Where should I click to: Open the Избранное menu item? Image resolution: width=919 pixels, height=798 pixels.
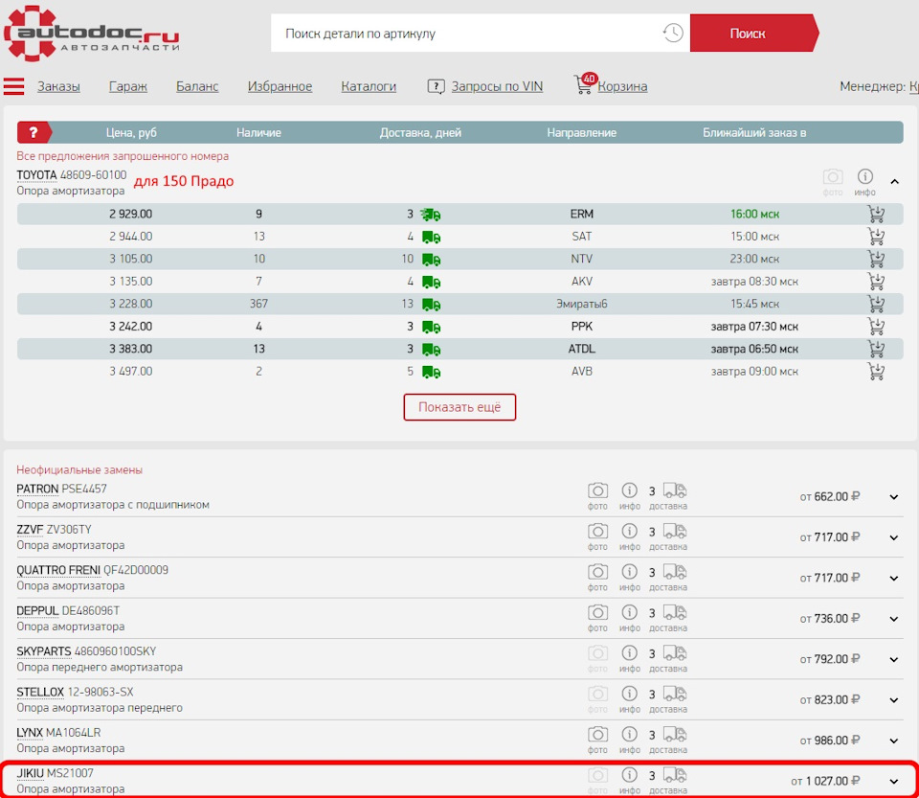tap(280, 86)
